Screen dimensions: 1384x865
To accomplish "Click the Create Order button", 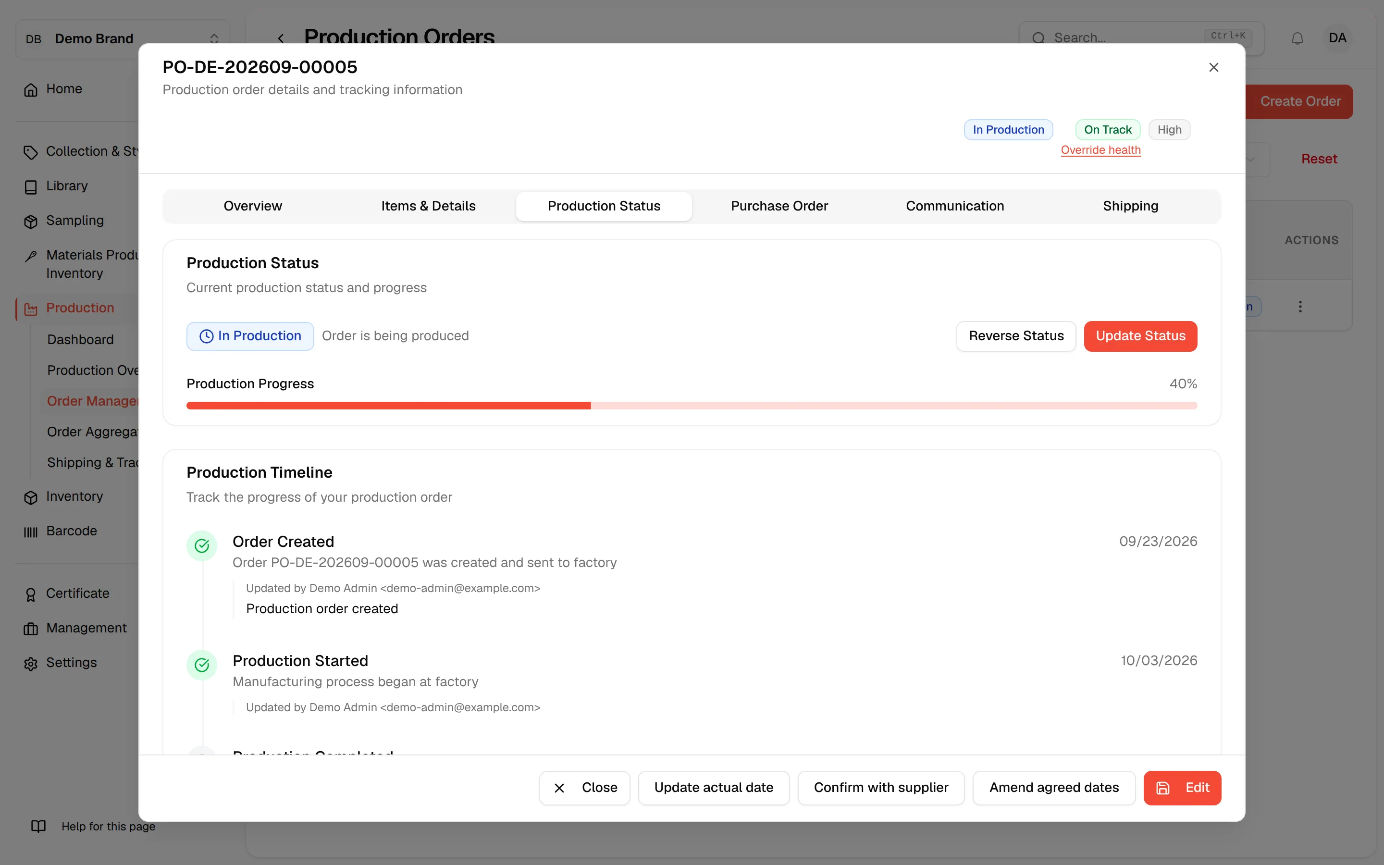I will [1299, 102].
